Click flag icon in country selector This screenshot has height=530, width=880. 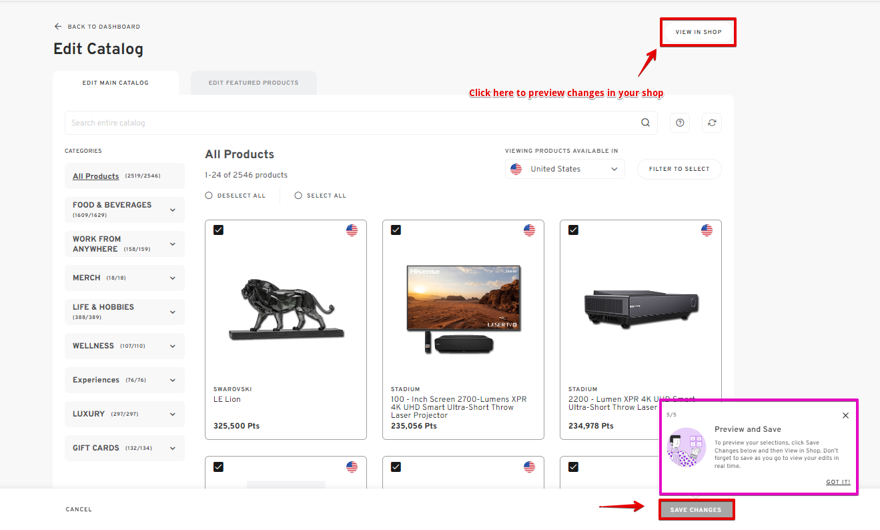coord(516,169)
